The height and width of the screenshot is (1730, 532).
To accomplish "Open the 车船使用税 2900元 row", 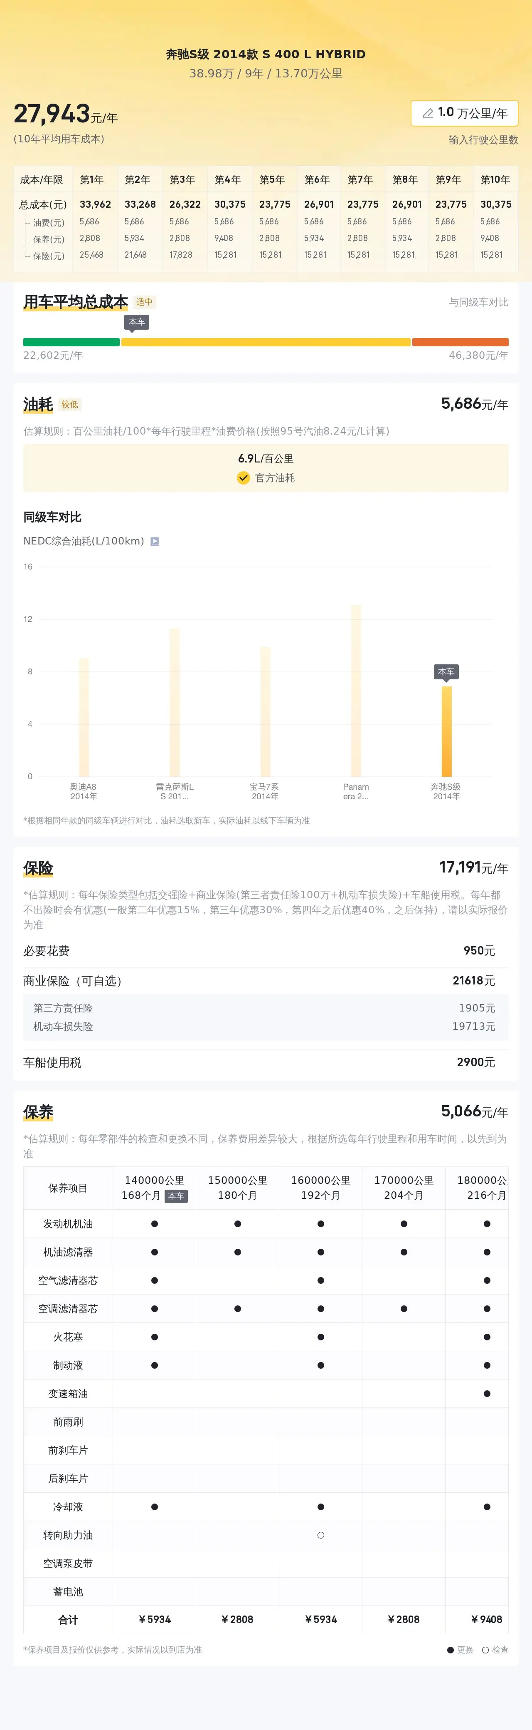I will [266, 1062].
